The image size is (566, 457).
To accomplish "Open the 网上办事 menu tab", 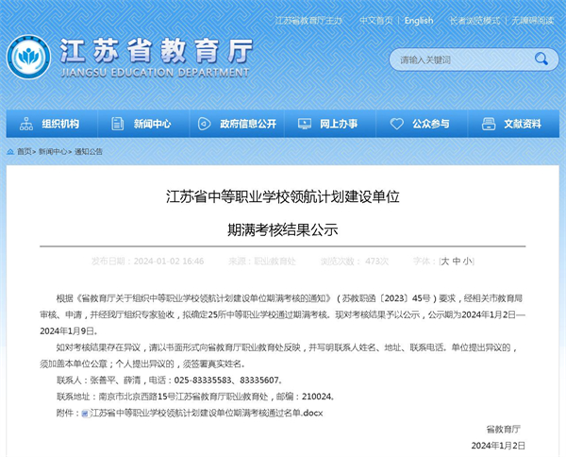I will [x=338, y=124].
